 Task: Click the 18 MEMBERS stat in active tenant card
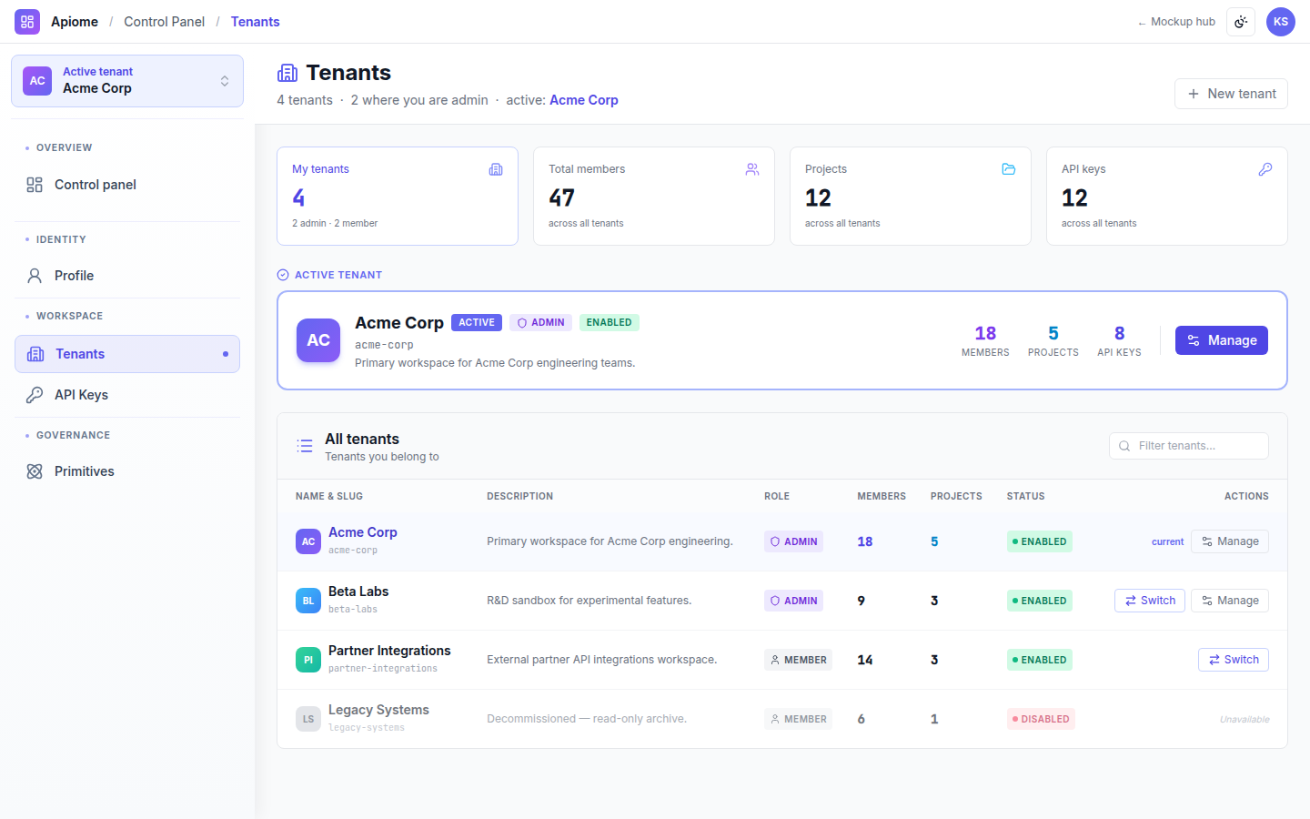click(985, 340)
